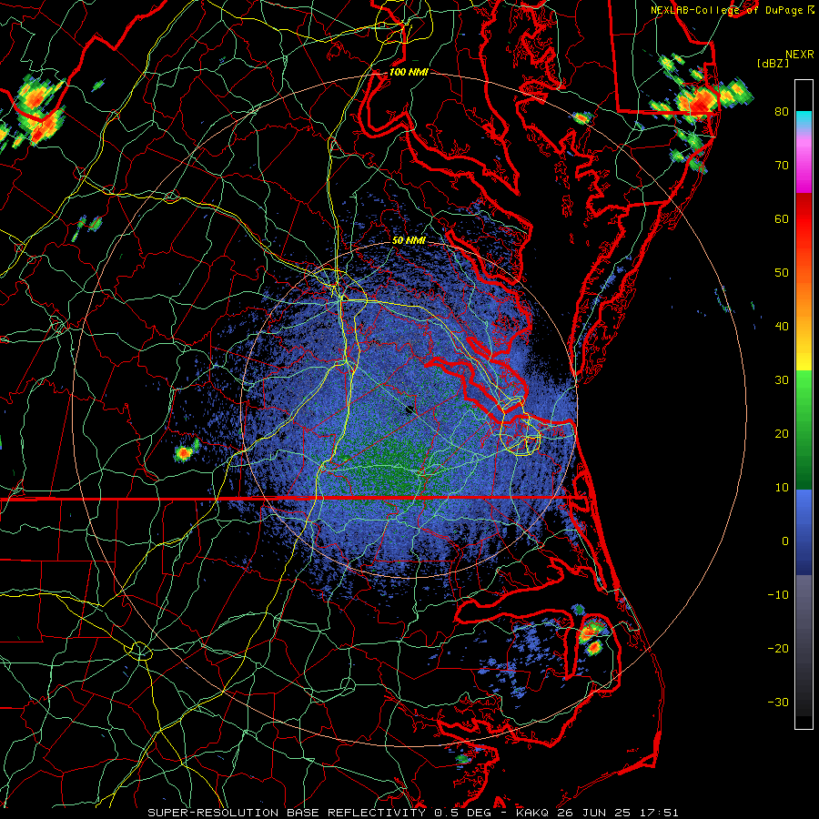Click the 100 NMI range ring label
This screenshot has height=819, width=819.
pos(409,72)
